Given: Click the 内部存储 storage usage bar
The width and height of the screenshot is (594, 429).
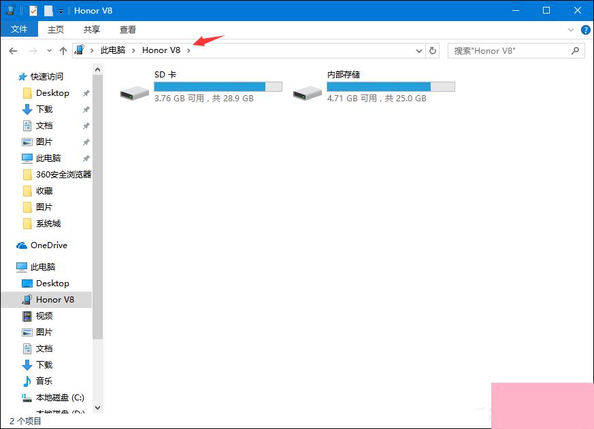Looking at the screenshot, I should coord(391,87).
